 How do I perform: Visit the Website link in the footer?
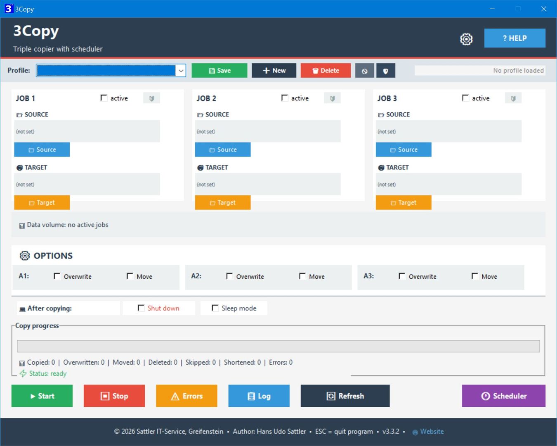coord(432,432)
